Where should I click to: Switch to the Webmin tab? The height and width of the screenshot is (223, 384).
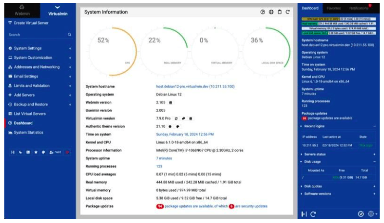coord(22,11)
